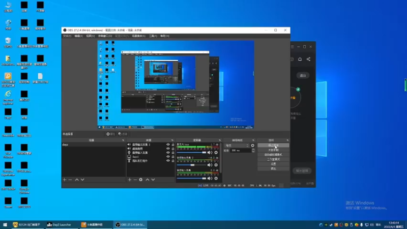407x229 pixels.
Task: Select OBS Studio desktop icon
Action: pyautogui.click(x=8, y=185)
